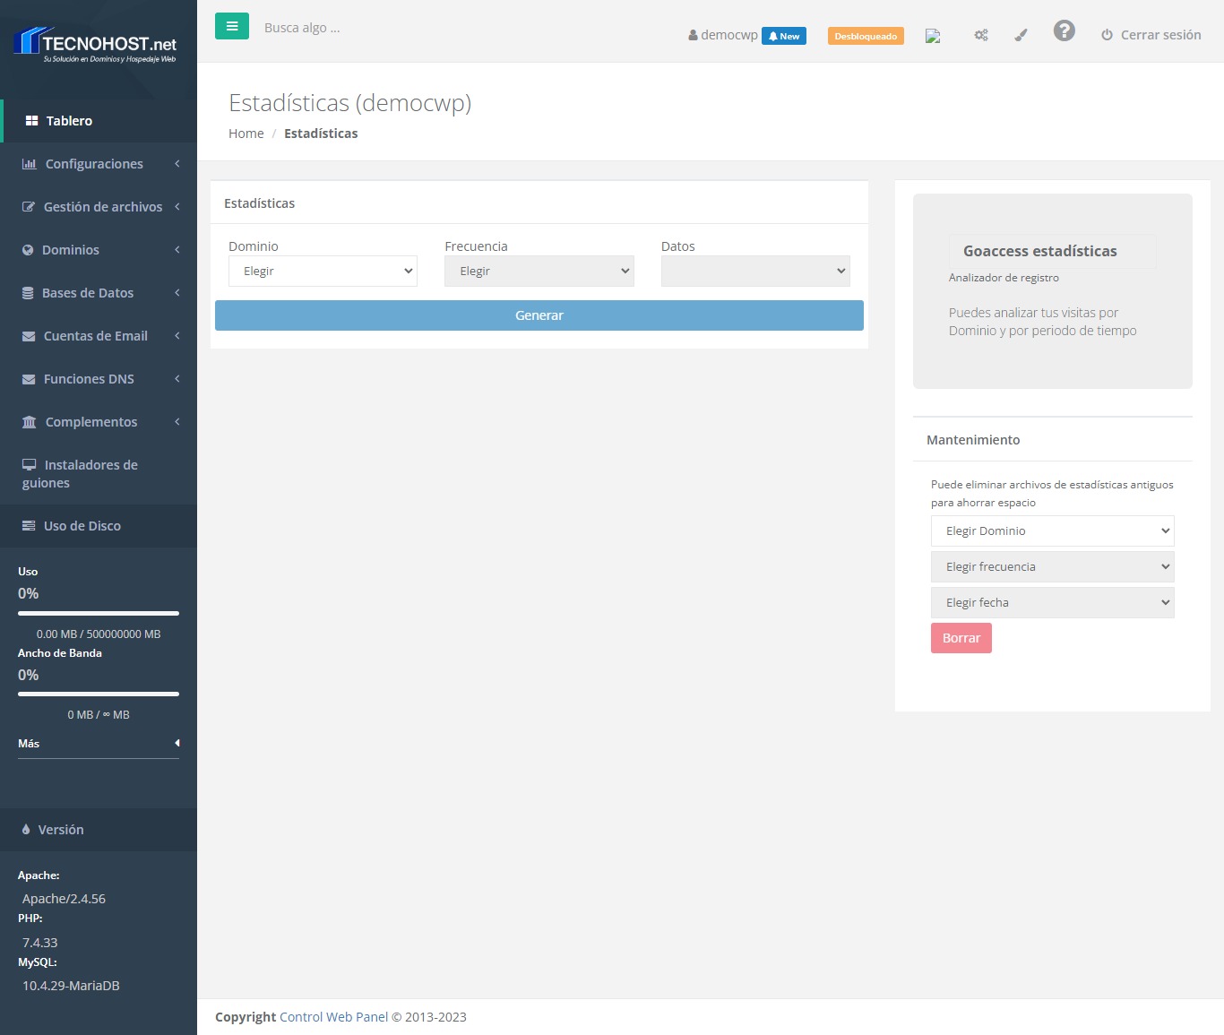Click the TecnoHost.net logo
This screenshot has width=1224, height=1035.
(x=97, y=45)
